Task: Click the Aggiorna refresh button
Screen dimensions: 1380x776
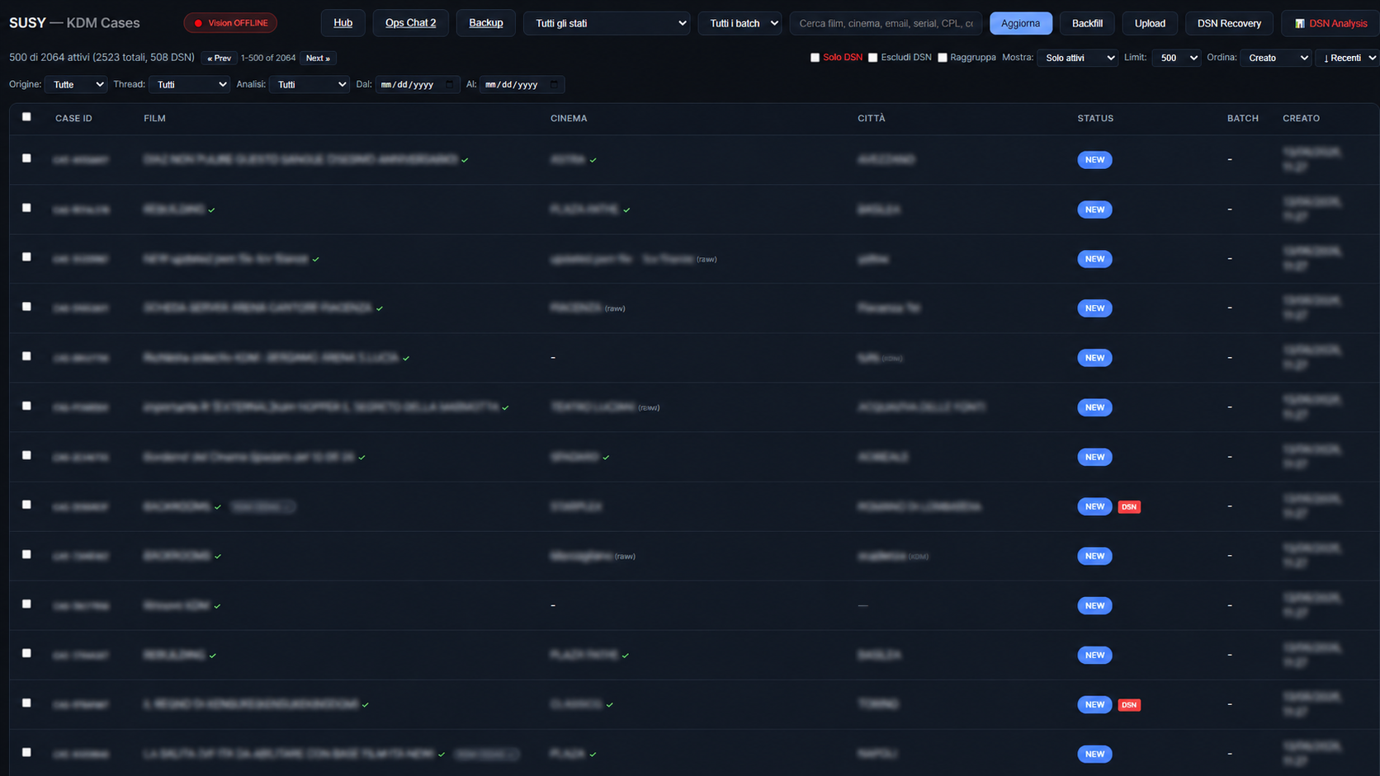Action: point(1021,23)
